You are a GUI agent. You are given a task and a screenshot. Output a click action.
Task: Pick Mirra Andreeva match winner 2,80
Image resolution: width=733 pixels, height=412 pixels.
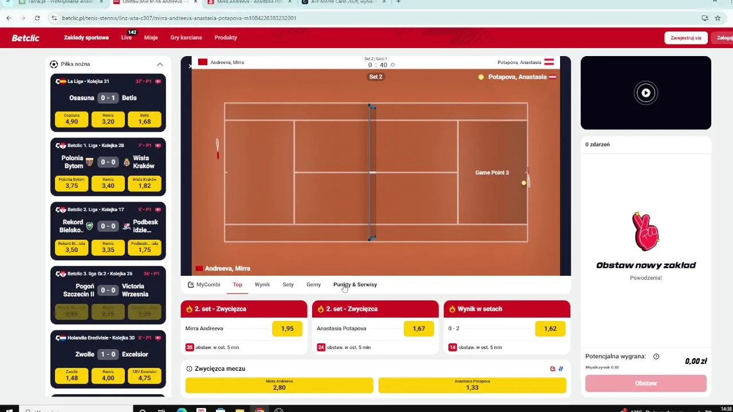click(279, 385)
